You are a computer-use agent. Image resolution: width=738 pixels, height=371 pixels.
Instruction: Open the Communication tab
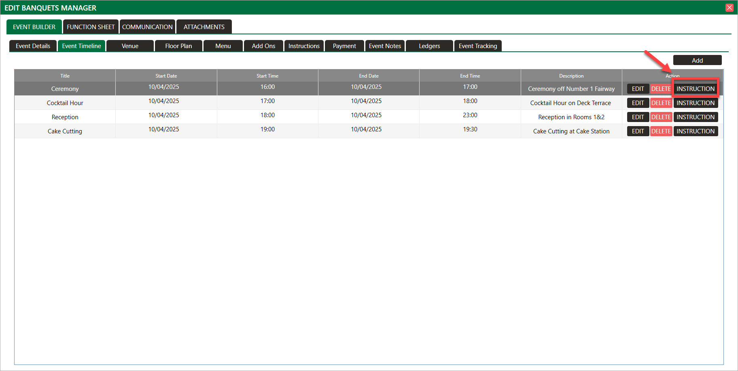coord(147,27)
